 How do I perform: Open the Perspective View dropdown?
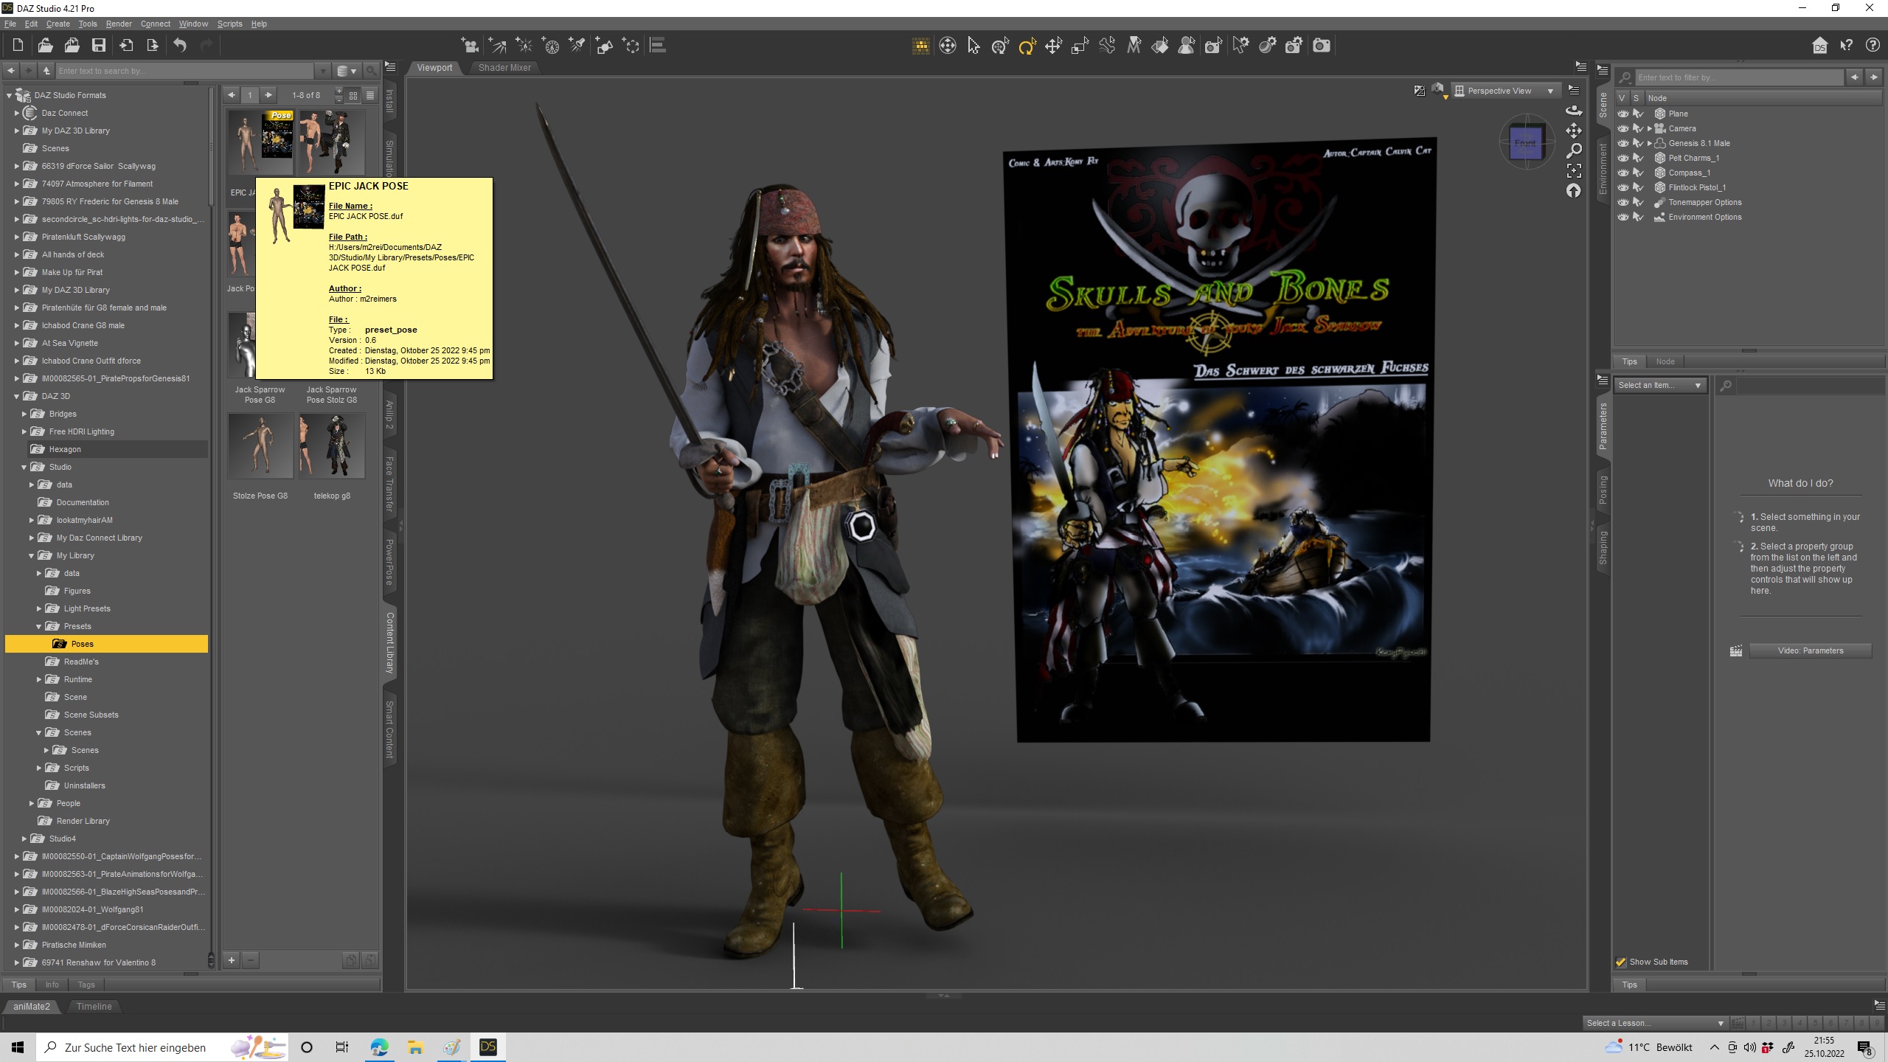tap(1506, 91)
